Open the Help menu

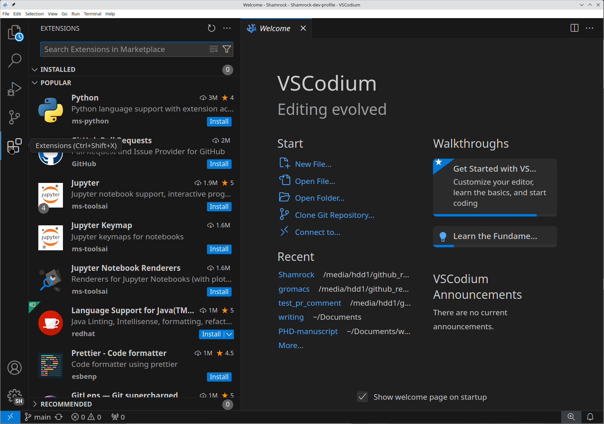tap(110, 14)
